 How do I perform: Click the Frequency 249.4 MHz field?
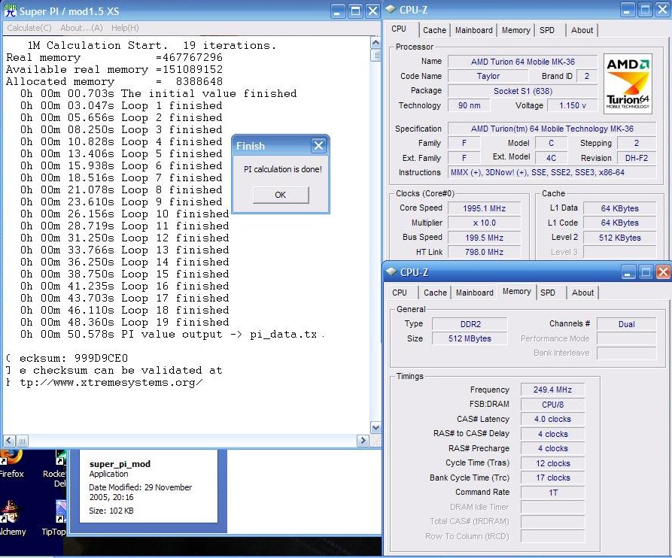[552, 390]
